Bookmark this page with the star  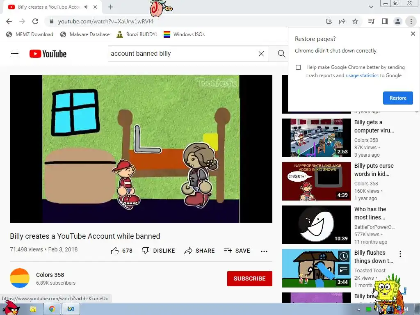click(355, 21)
